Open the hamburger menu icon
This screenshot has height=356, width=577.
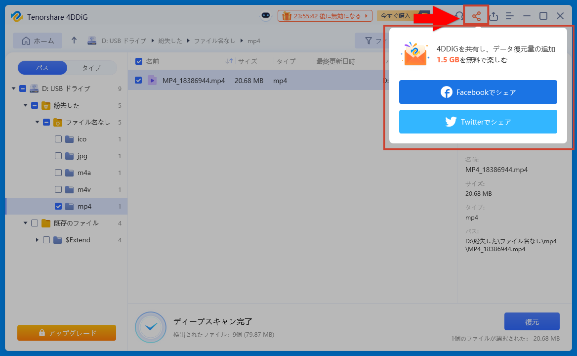(x=510, y=16)
